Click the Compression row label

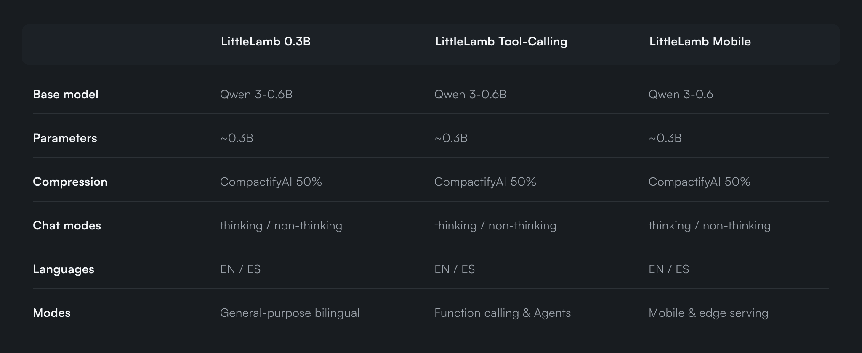coord(70,182)
